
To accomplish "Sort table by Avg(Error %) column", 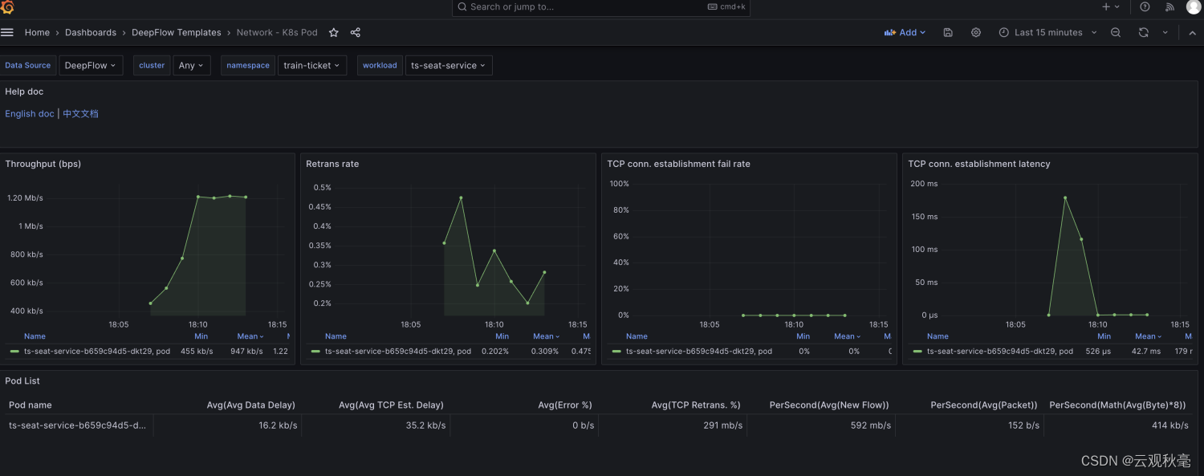I will 565,405.
